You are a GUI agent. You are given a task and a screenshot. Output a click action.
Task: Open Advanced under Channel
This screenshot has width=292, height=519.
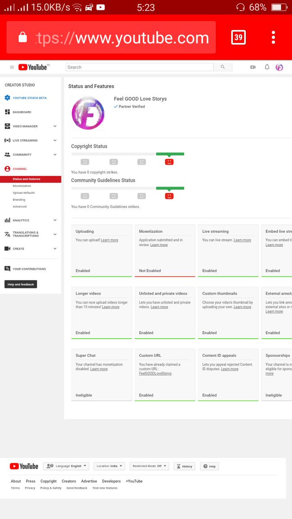click(x=19, y=207)
